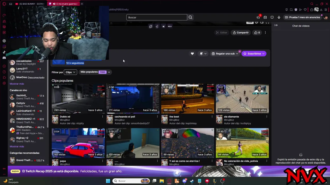Viewport: 330px width, 185px height.
Task: Open itschin0_ live channel
Action: 27,97
